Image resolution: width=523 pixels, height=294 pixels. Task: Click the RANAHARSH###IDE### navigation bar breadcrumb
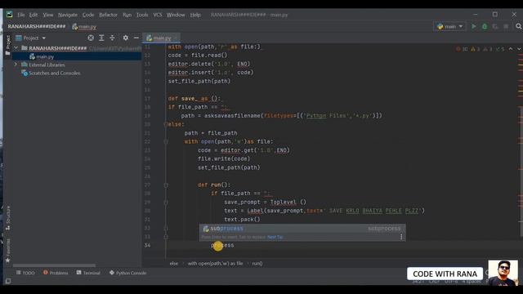click(37, 26)
